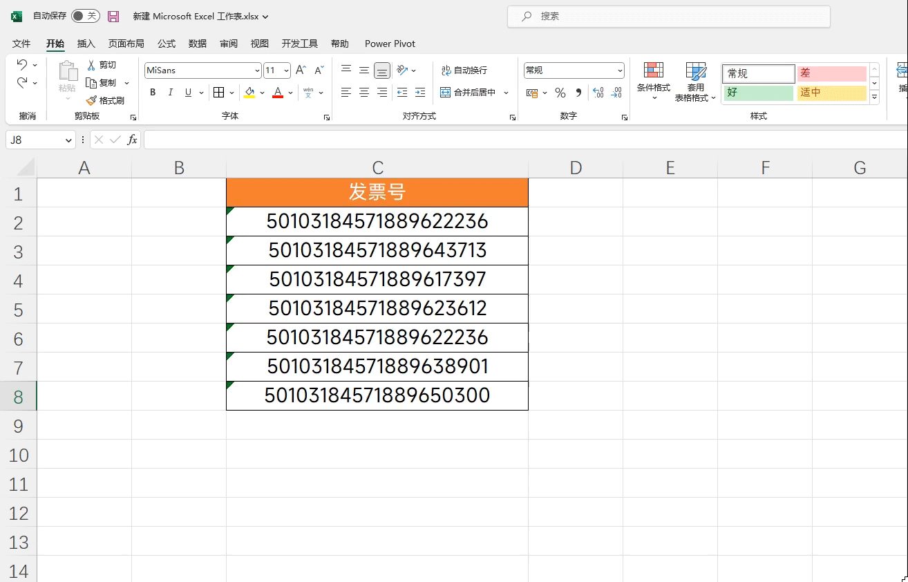
Task: Click the increase indent icon
Action: point(420,92)
